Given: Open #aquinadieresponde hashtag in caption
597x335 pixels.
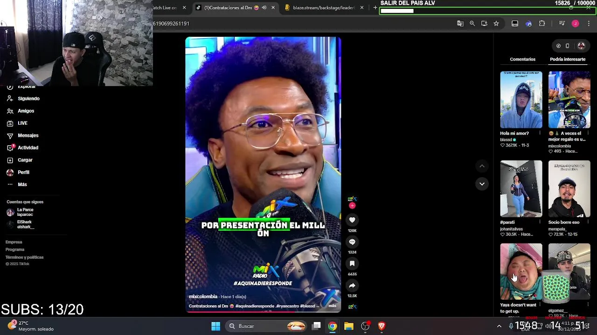Looking at the screenshot, I should coord(255,306).
